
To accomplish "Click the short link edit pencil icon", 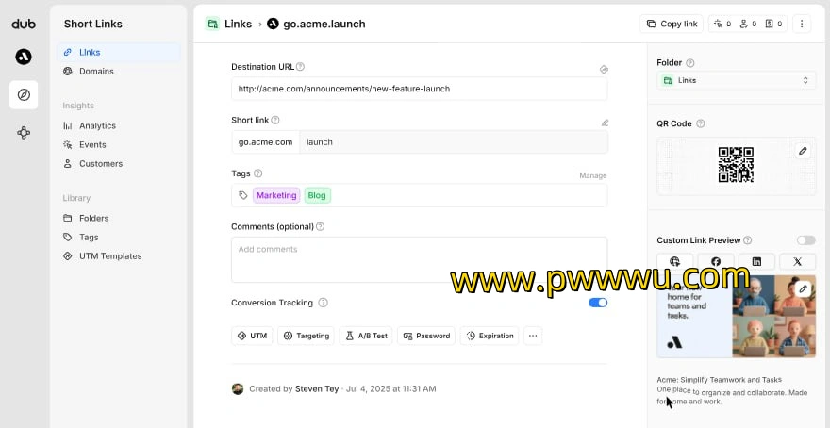I will (x=605, y=123).
